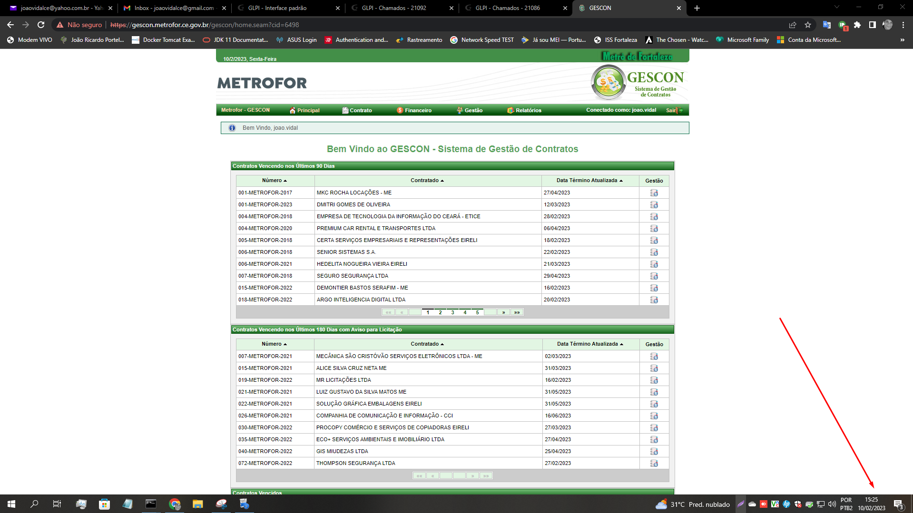
Task: Open the Principal menu
Action: [x=304, y=110]
